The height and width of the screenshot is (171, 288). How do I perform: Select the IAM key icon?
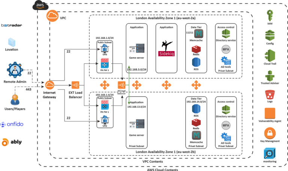pyautogui.click(x=270, y=16)
